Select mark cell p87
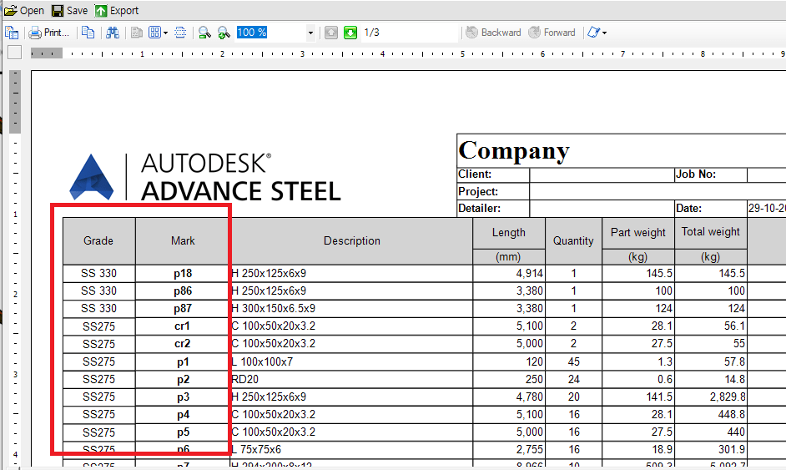This screenshot has height=470, width=786. pos(183,309)
